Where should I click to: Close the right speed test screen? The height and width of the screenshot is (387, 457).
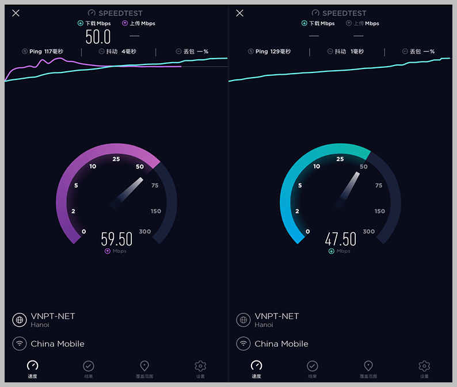[240, 13]
